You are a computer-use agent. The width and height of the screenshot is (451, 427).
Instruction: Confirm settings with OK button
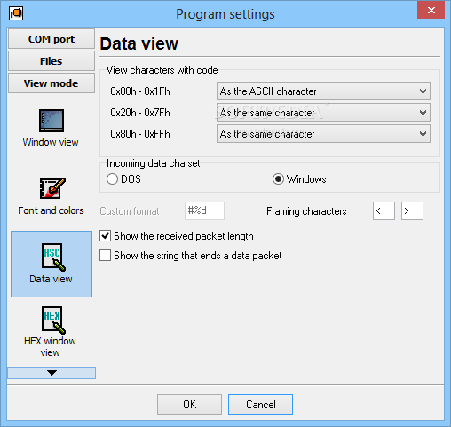(x=189, y=404)
